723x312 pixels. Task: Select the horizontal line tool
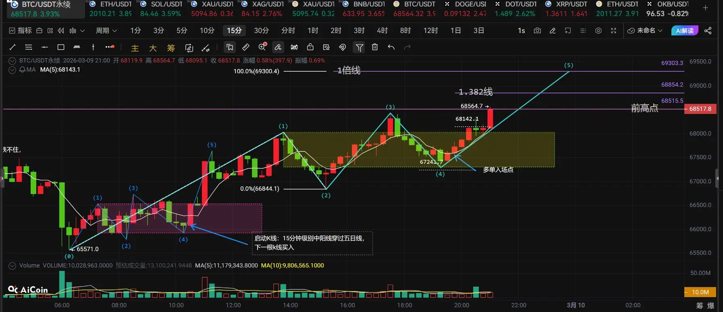pos(45,48)
